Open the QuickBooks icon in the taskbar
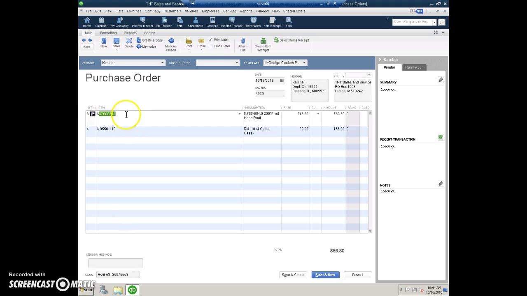527x296 pixels. pyautogui.click(x=132, y=290)
